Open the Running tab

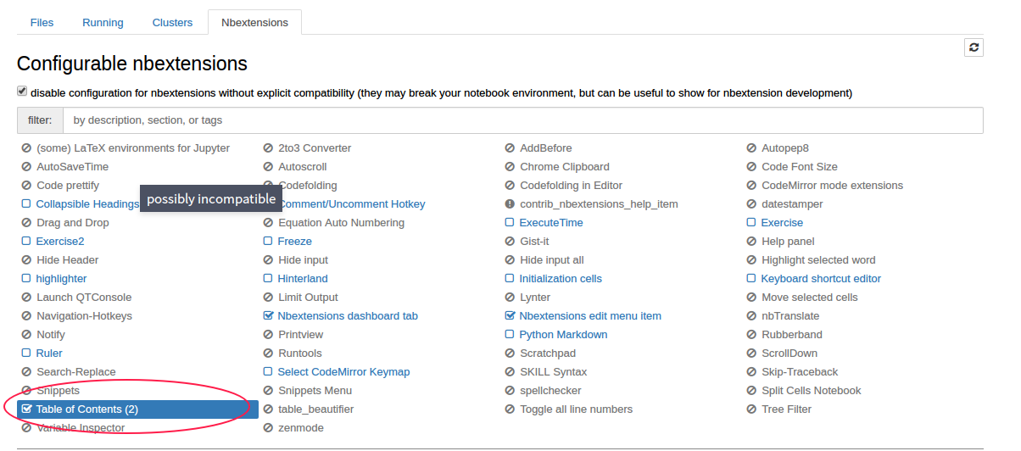click(x=103, y=23)
